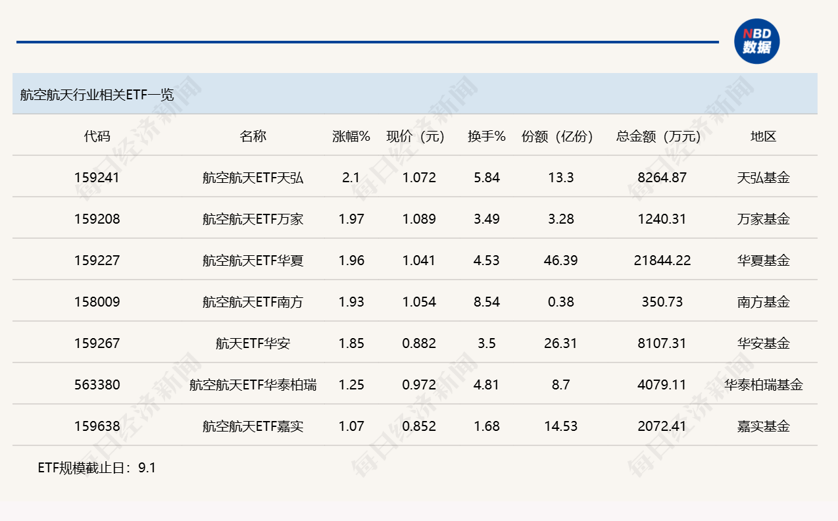Select 天弘基金 region cell
The width and height of the screenshot is (838, 521).
click(764, 178)
